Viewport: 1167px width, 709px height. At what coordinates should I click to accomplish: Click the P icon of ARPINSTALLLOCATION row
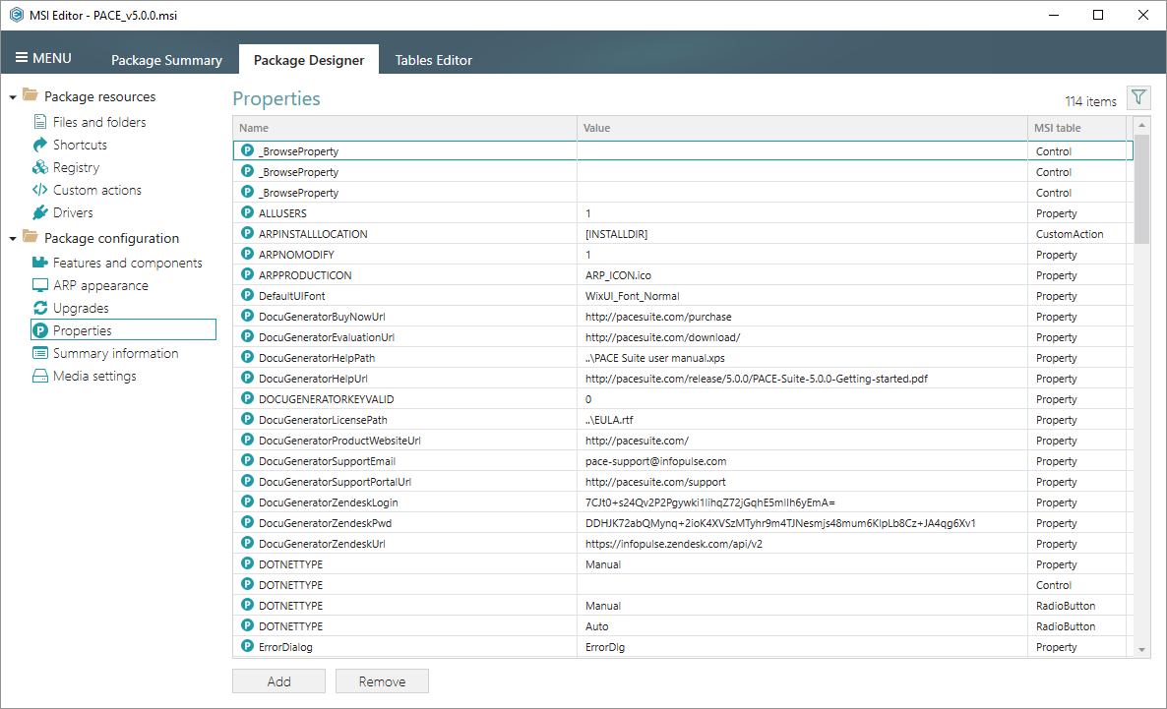click(248, 234)
